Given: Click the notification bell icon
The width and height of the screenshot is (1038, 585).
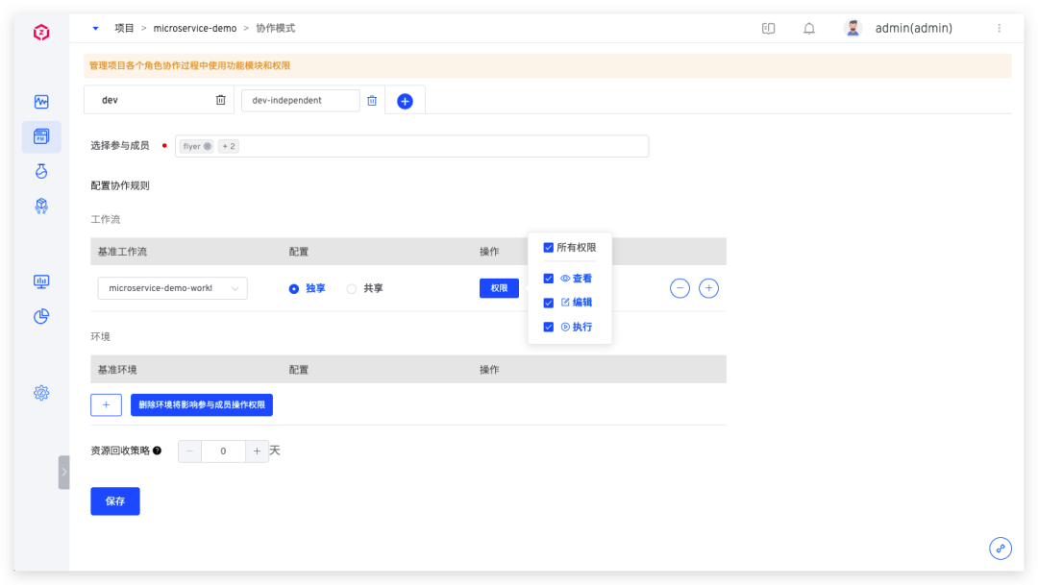Looking at the screenshot, I should tap(809, 29).
